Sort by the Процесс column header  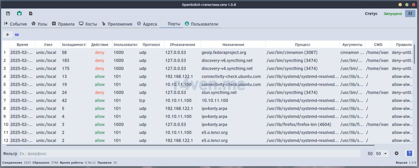point(303,44)
